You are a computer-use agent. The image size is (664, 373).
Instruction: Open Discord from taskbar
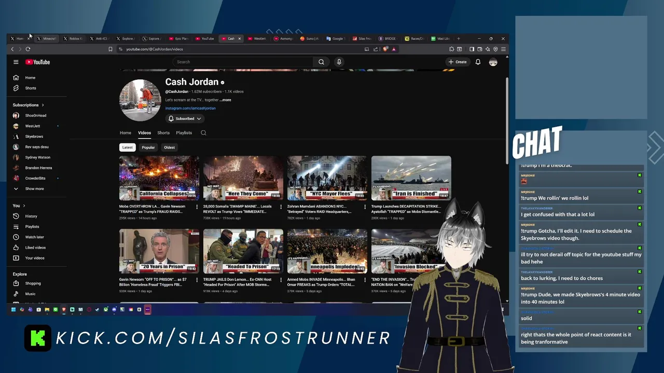tap(114, 310)
